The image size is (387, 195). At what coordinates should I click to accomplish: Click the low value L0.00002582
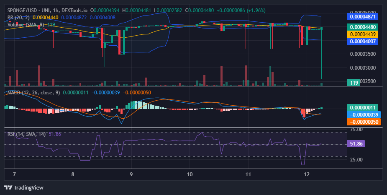(x=168, y=10)
